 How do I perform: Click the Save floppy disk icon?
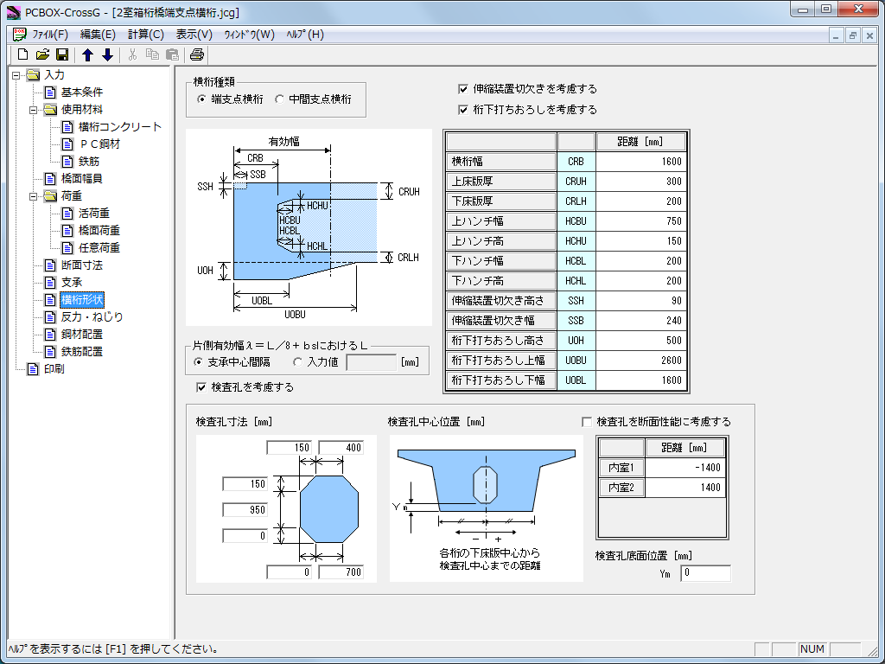(61, 55)
